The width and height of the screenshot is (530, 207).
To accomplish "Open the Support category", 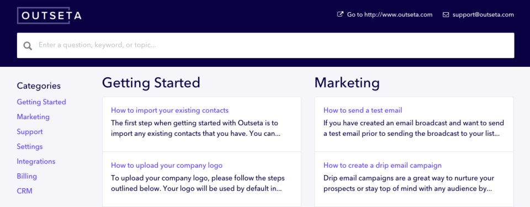I will coord(30,131).
